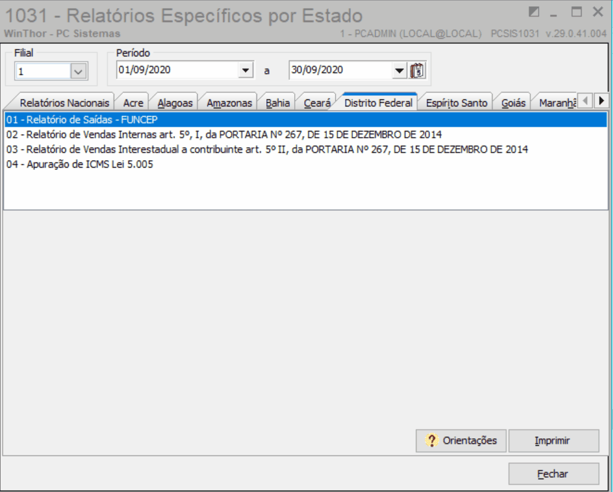The image size is (613, 492).
Task: Open the start date 01/09/2020 picker arrow
Action: [245, 70]
